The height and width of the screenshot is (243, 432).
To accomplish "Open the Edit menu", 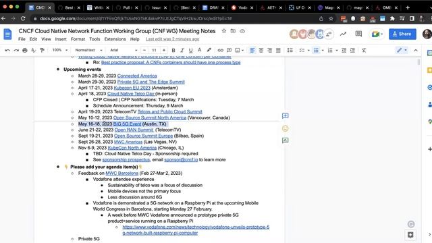I will 33,39.
